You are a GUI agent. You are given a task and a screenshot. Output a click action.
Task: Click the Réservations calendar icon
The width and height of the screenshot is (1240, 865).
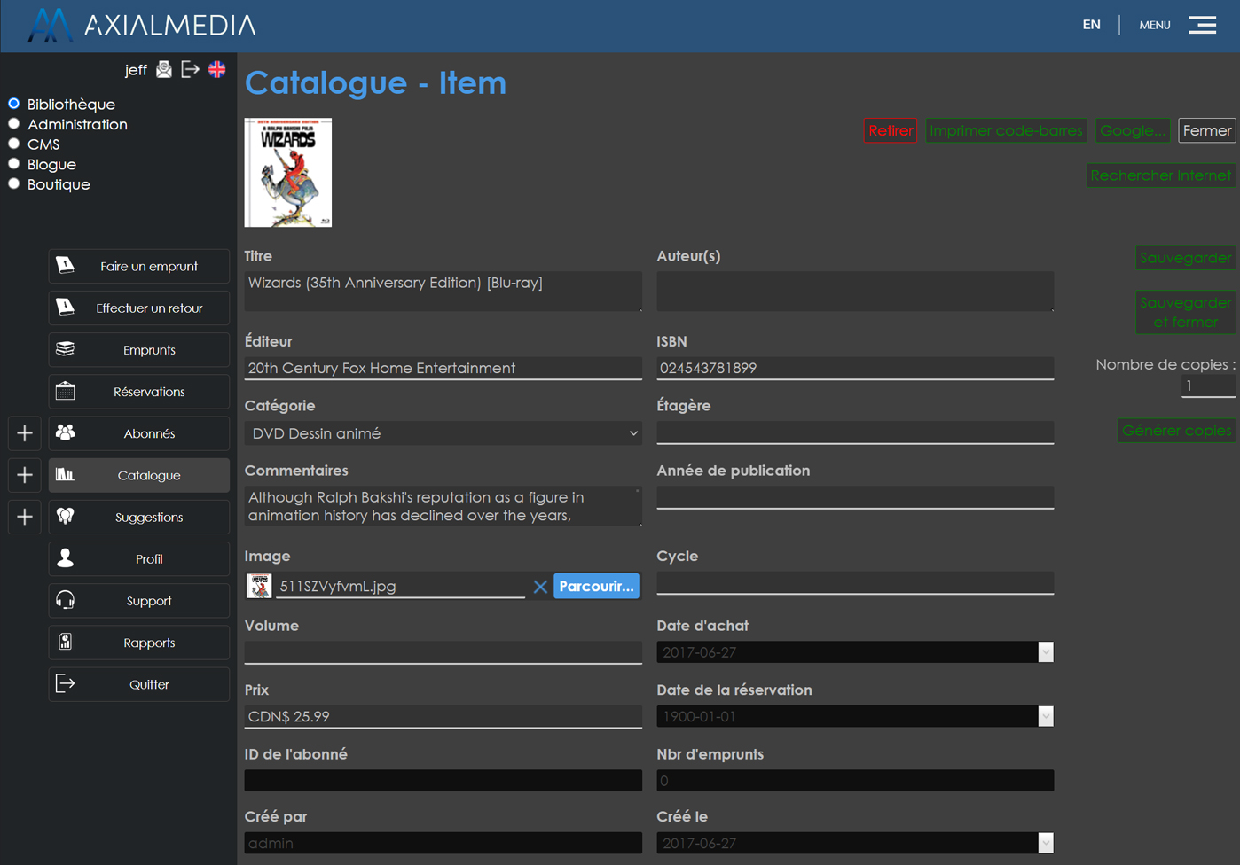(x=66, y=392)
